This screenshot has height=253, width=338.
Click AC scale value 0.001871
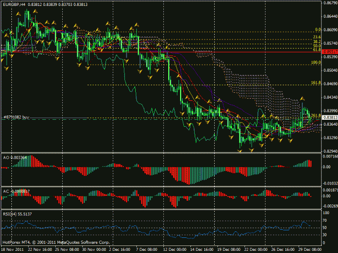click(330, 190)
